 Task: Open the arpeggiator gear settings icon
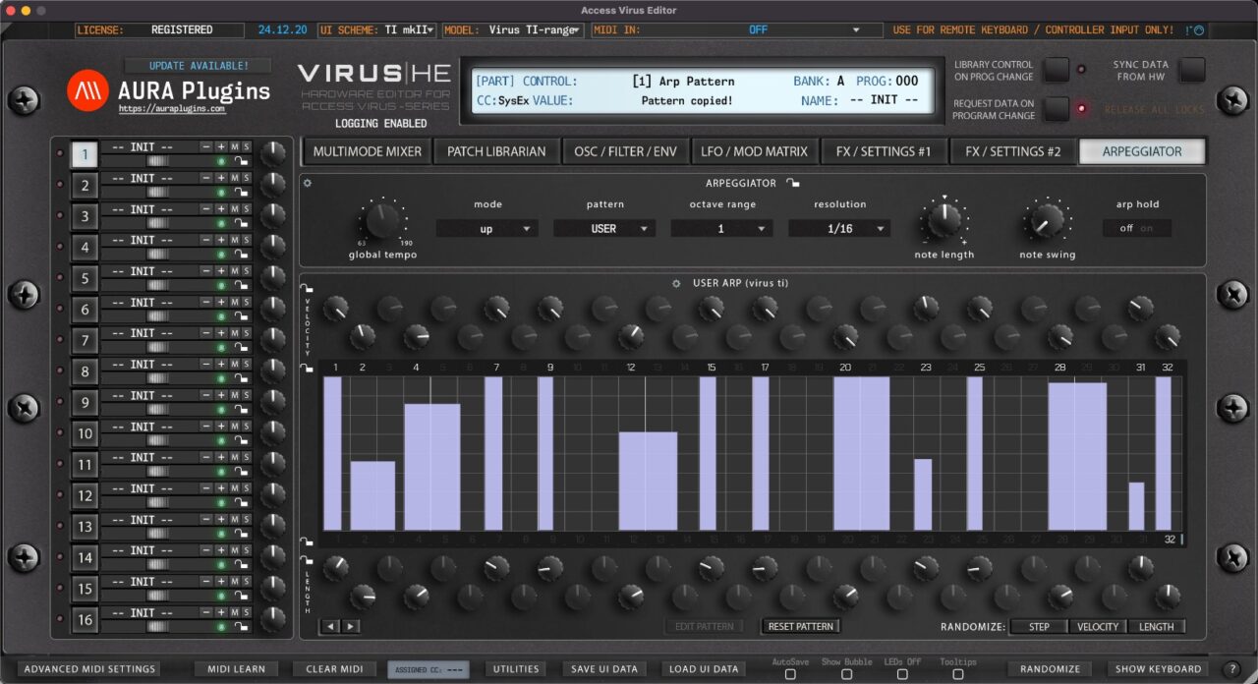coord(307,183)
